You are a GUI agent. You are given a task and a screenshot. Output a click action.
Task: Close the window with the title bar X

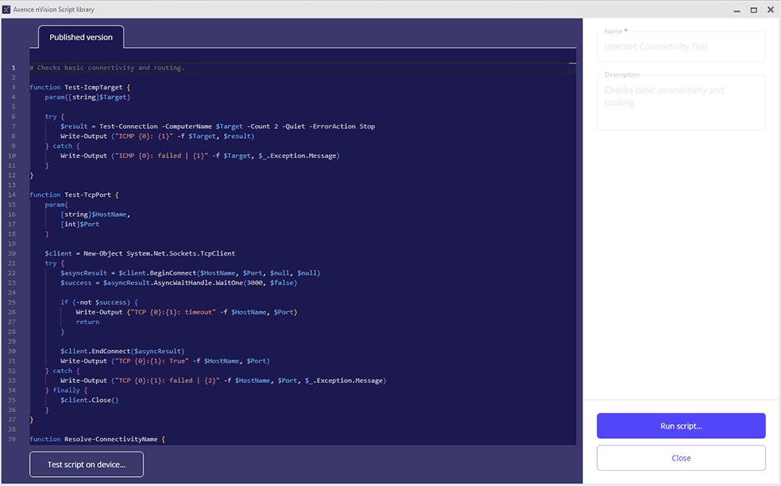coord(770,9)
